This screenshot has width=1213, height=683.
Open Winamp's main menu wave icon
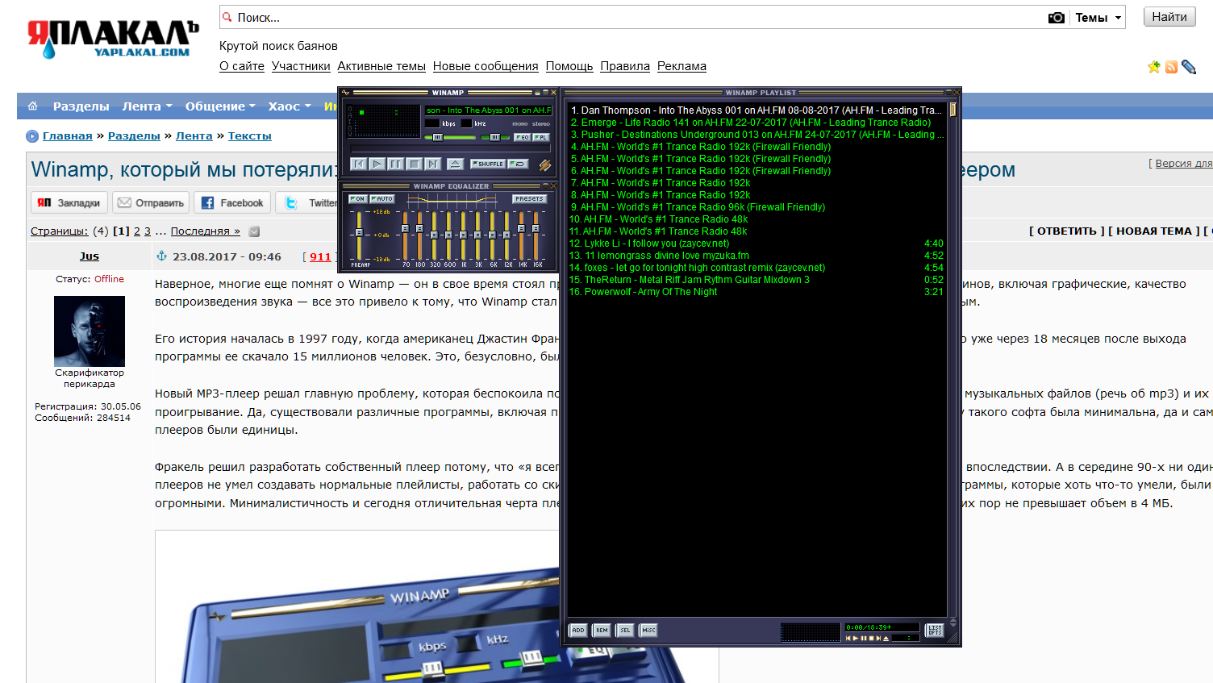click(x=345, y=93)
